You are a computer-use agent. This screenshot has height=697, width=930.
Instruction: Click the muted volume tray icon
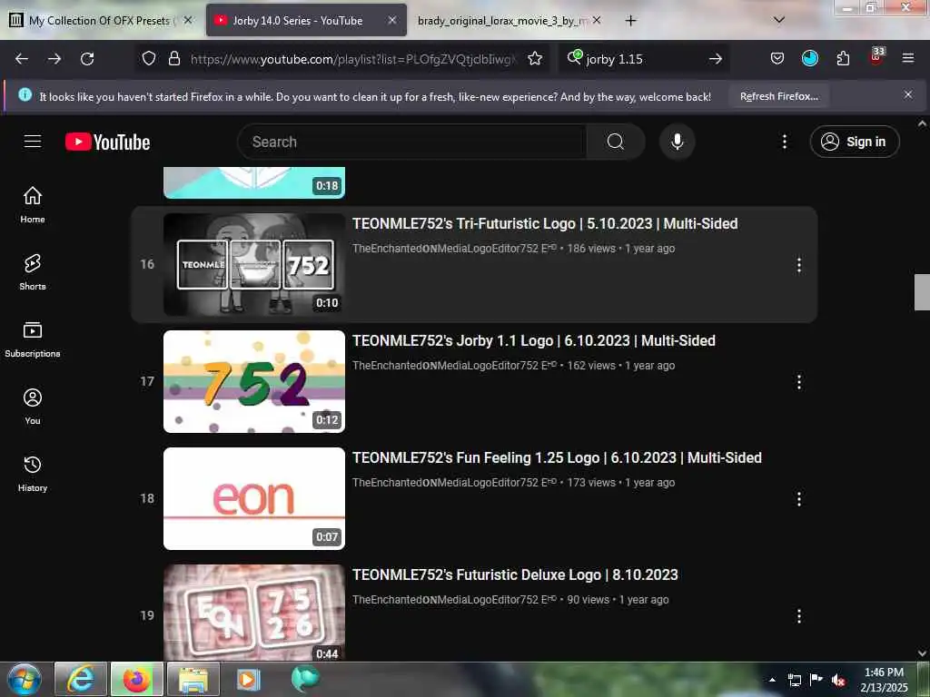837,680
